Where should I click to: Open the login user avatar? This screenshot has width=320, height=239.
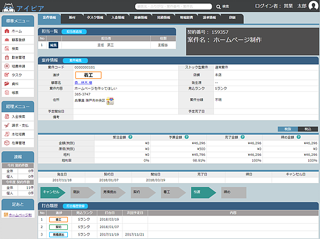(313, 5)
